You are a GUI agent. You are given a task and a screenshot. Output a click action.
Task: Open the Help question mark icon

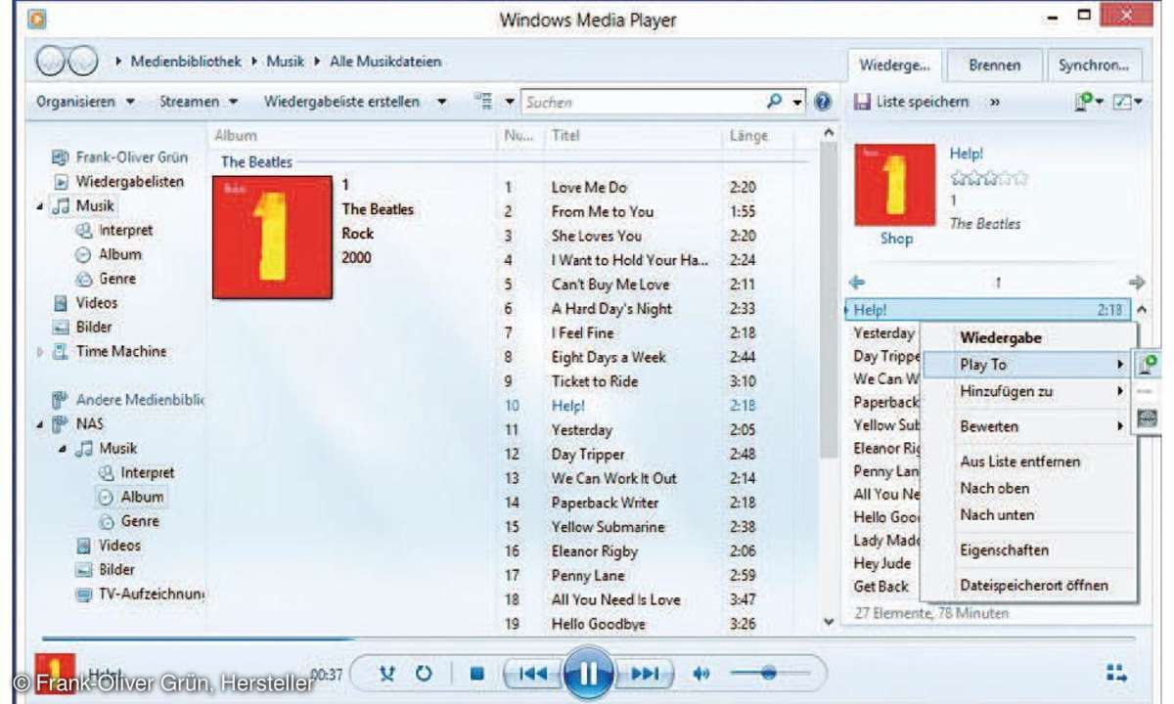(823, 102)
